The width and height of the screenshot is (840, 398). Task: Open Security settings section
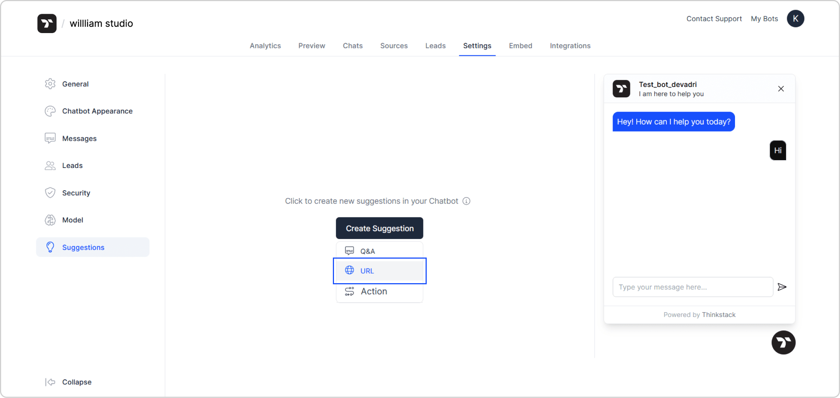93,192
